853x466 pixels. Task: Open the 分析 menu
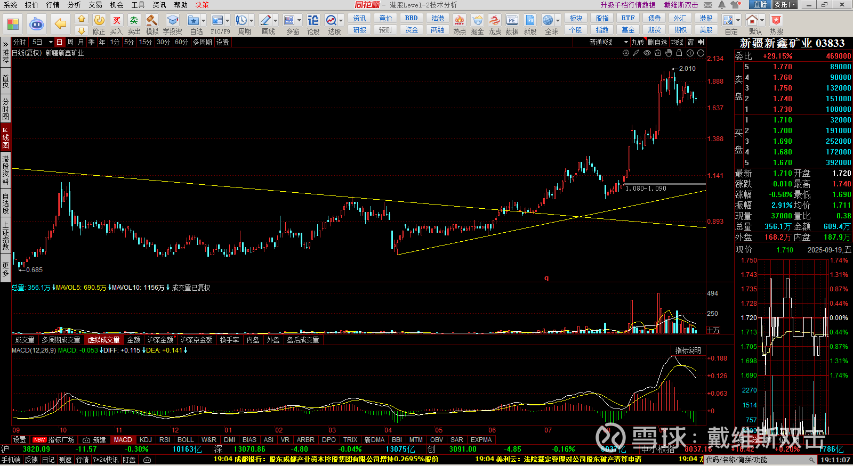pyautogui.click(x=74, y=5)
